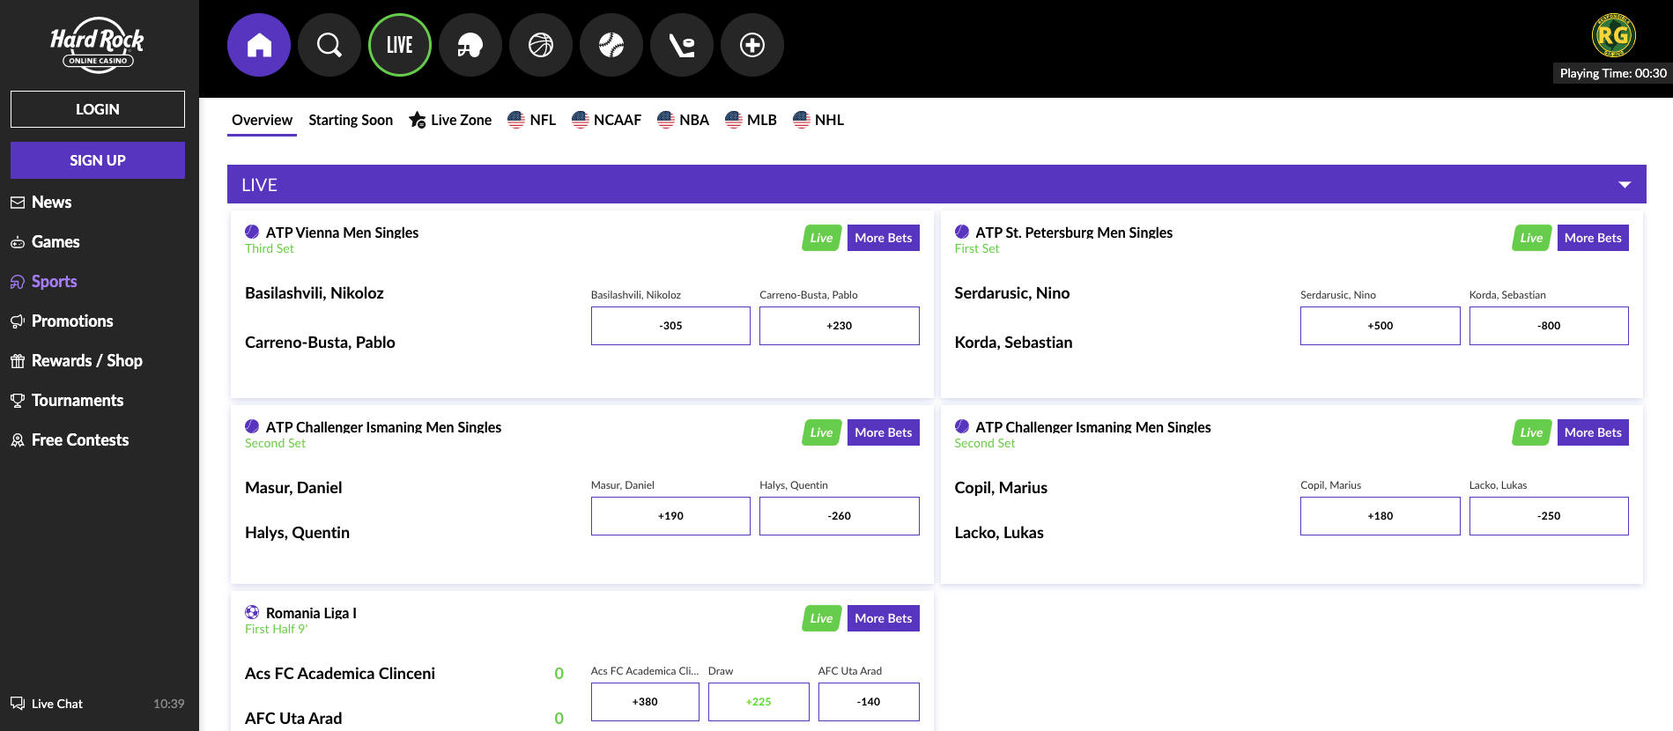Click the tennis ball icon beside ATP Vienna
1673x731 pixels.
(252, 232)
